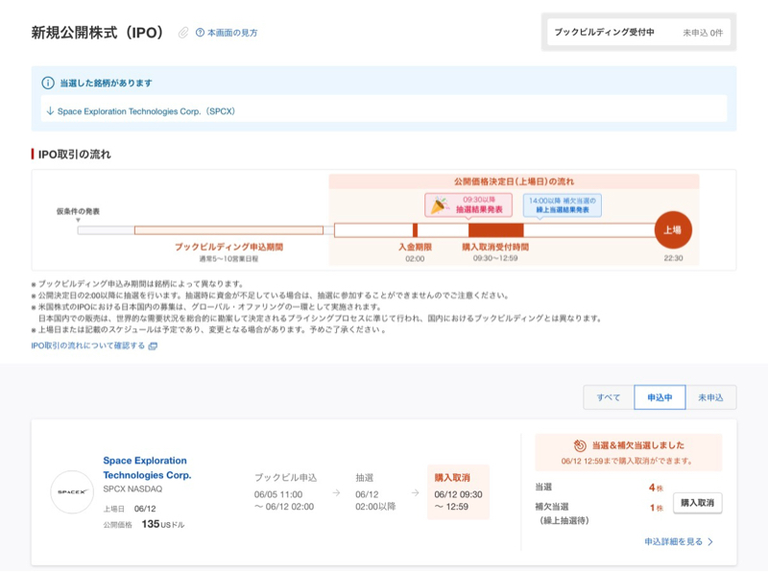Click the down arrow beside the SPCX notice
The height and width of the screenshot is (572, 768).
[50, 111]
